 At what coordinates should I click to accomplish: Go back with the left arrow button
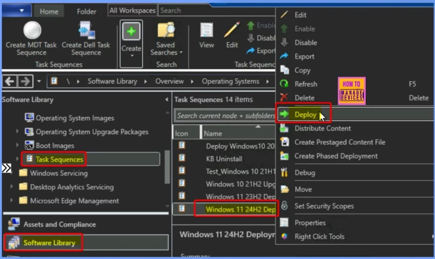point(10,82)
